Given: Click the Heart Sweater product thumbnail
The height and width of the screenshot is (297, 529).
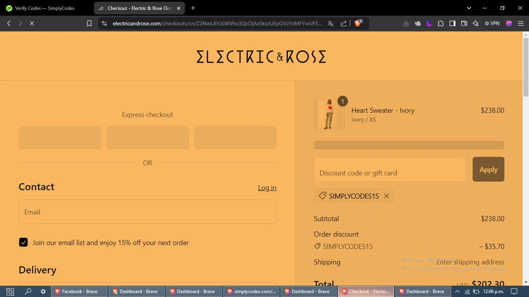Looking at the screenshot, I should tap(329, 114).
